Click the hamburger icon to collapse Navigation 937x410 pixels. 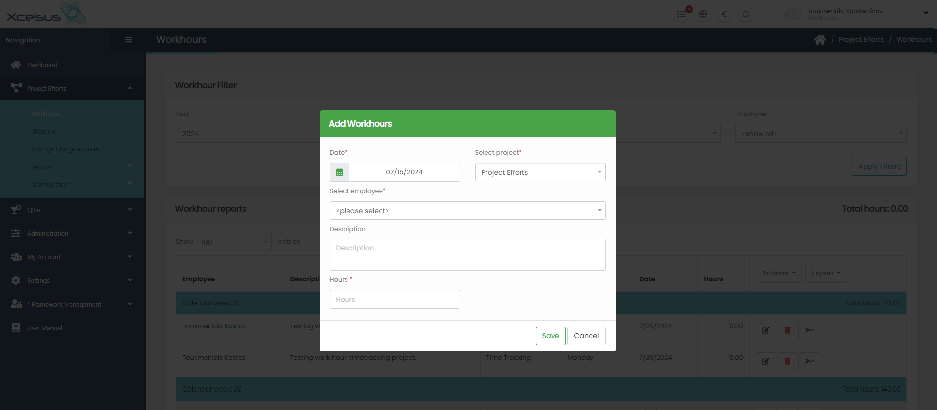tap(128, 40)
